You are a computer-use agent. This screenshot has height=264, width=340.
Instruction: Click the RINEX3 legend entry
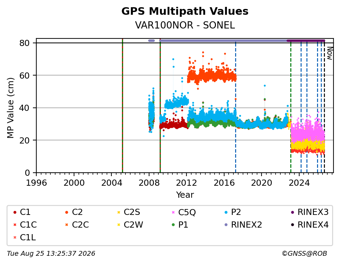point(309,212)
